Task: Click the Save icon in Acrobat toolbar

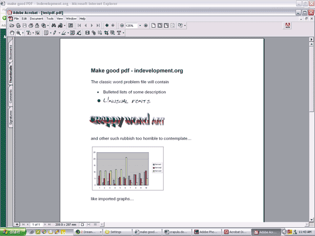Action: coord(25,26)
